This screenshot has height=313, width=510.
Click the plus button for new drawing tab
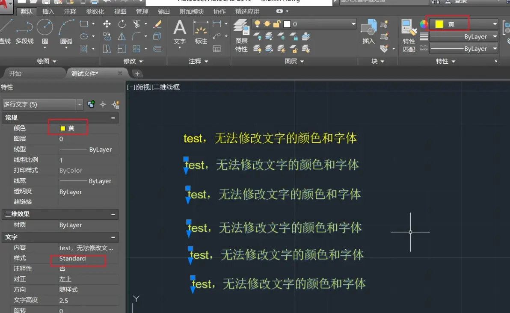pos(137,74)
